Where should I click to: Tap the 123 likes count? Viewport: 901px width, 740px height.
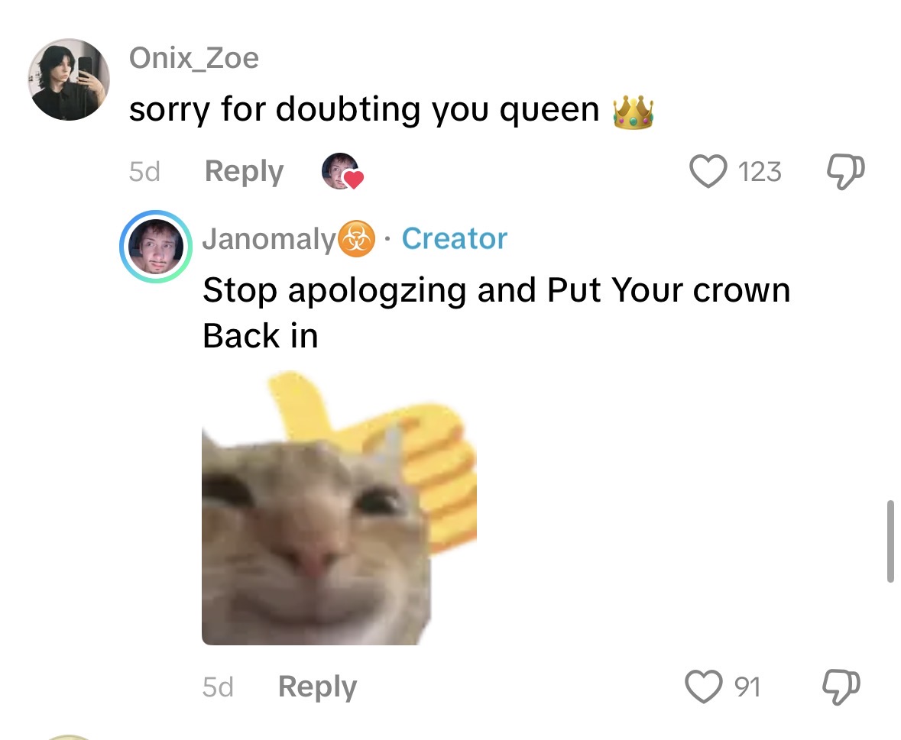760,172
